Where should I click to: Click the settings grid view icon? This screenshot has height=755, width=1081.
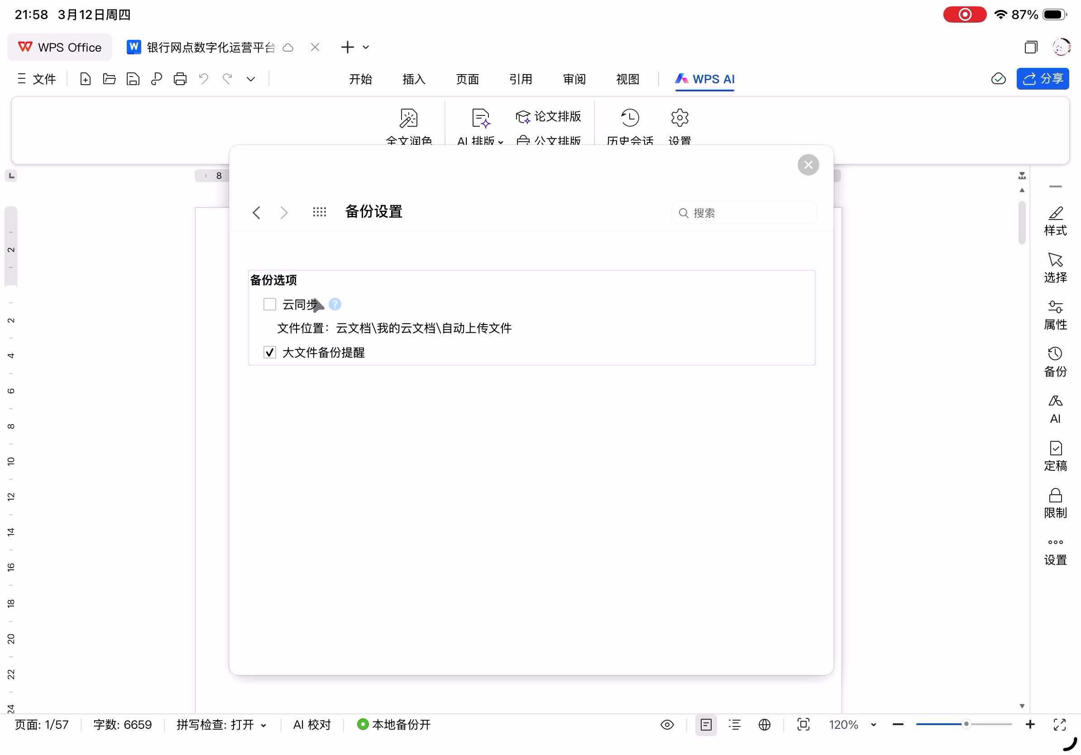click(319, 212)
